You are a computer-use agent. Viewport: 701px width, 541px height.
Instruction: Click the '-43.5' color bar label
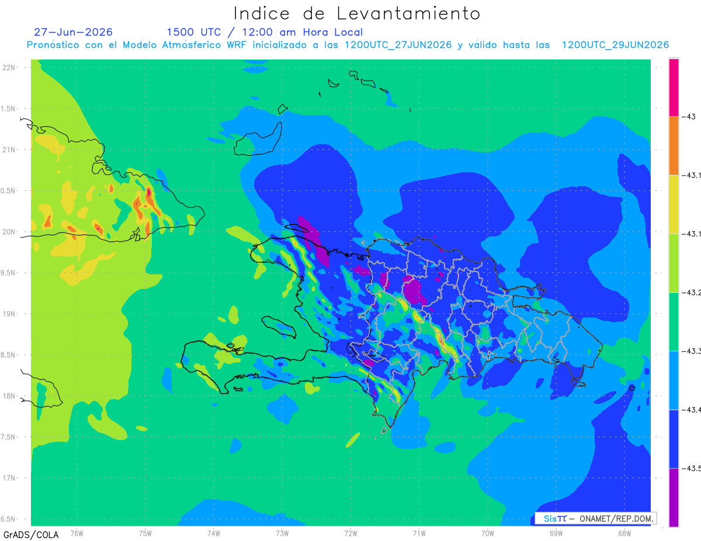tap(690, 468)
